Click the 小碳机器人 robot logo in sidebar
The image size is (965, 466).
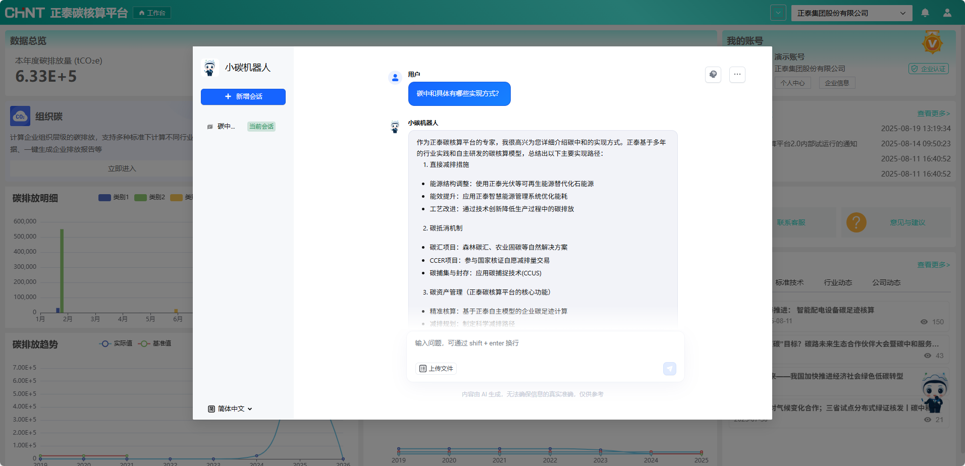pyautogui.click(x=210, y=68)
